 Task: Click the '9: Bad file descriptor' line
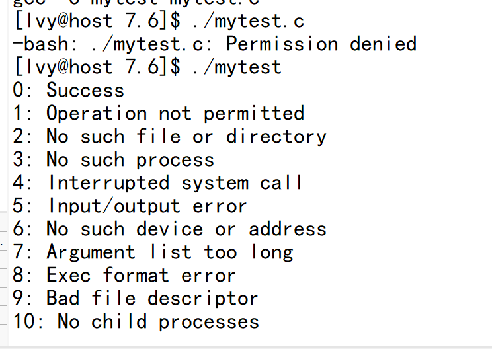136,299
